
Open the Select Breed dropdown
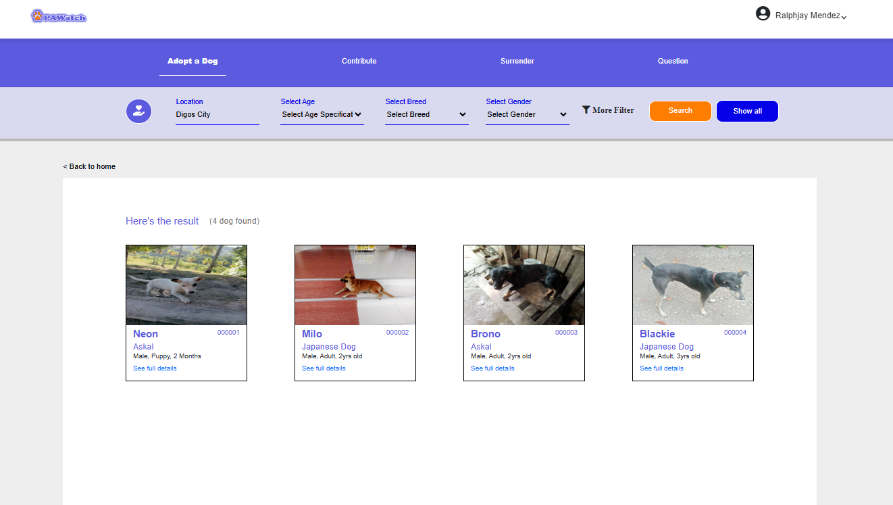(426, 115)
